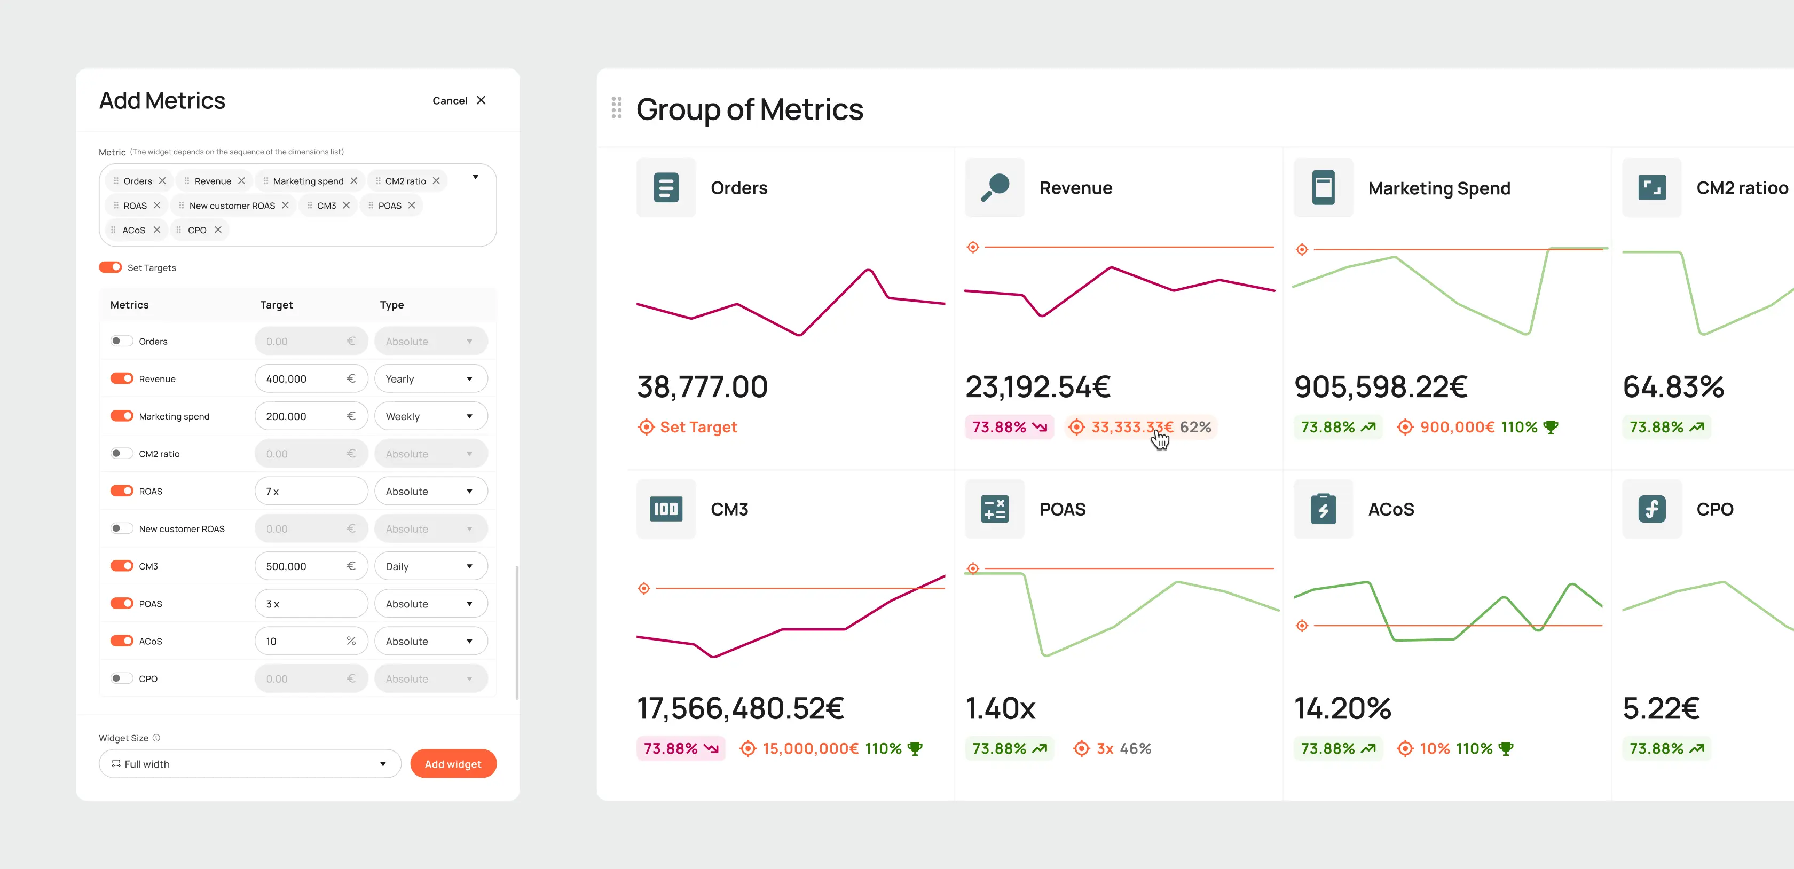The height and width of the screenshot is (869, 1794).
Task: Remove the New customer ROAS chip
Action: click(286, 206)
